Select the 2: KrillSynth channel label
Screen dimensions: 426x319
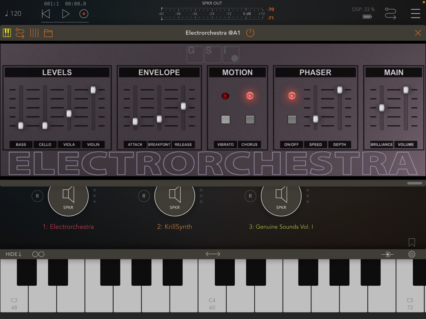pos(175,227)
